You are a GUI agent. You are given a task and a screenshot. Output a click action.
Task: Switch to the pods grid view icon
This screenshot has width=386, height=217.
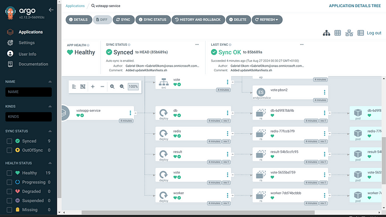click(337, 32)
